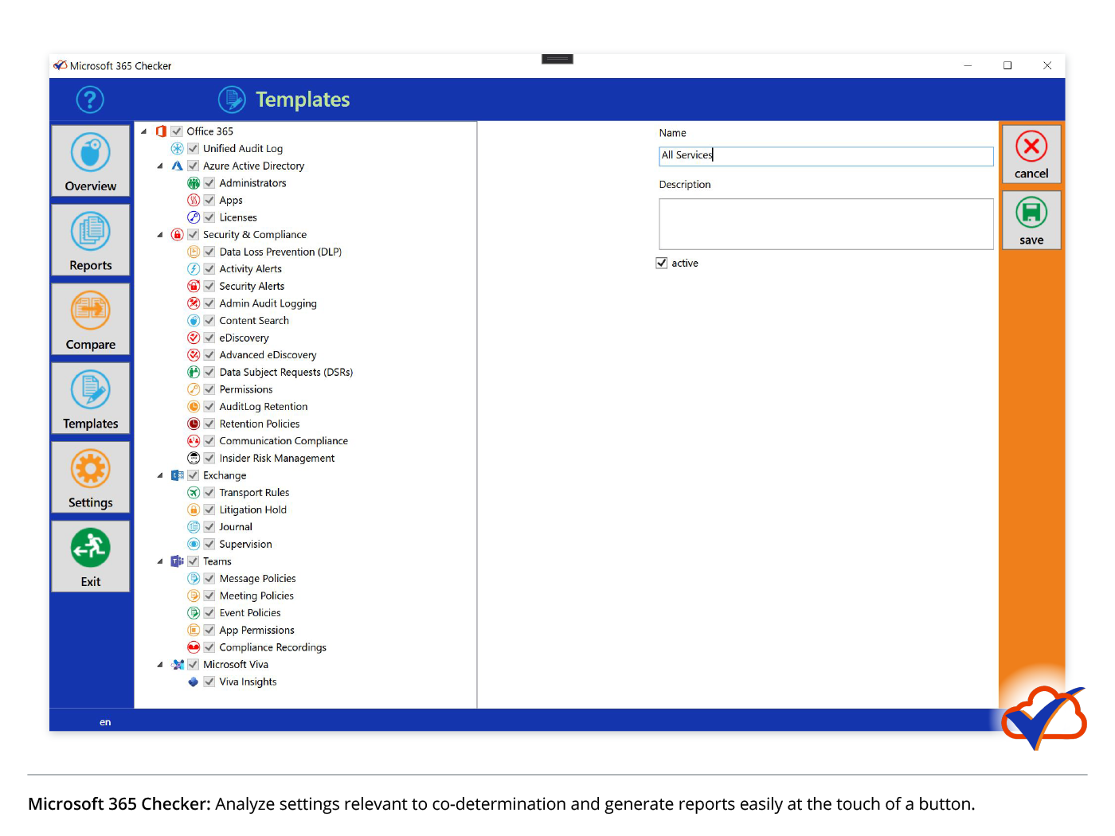Collapse the Office 365 tree node
The width and height of the screenshot is (1115, 836).
[144, 131]
